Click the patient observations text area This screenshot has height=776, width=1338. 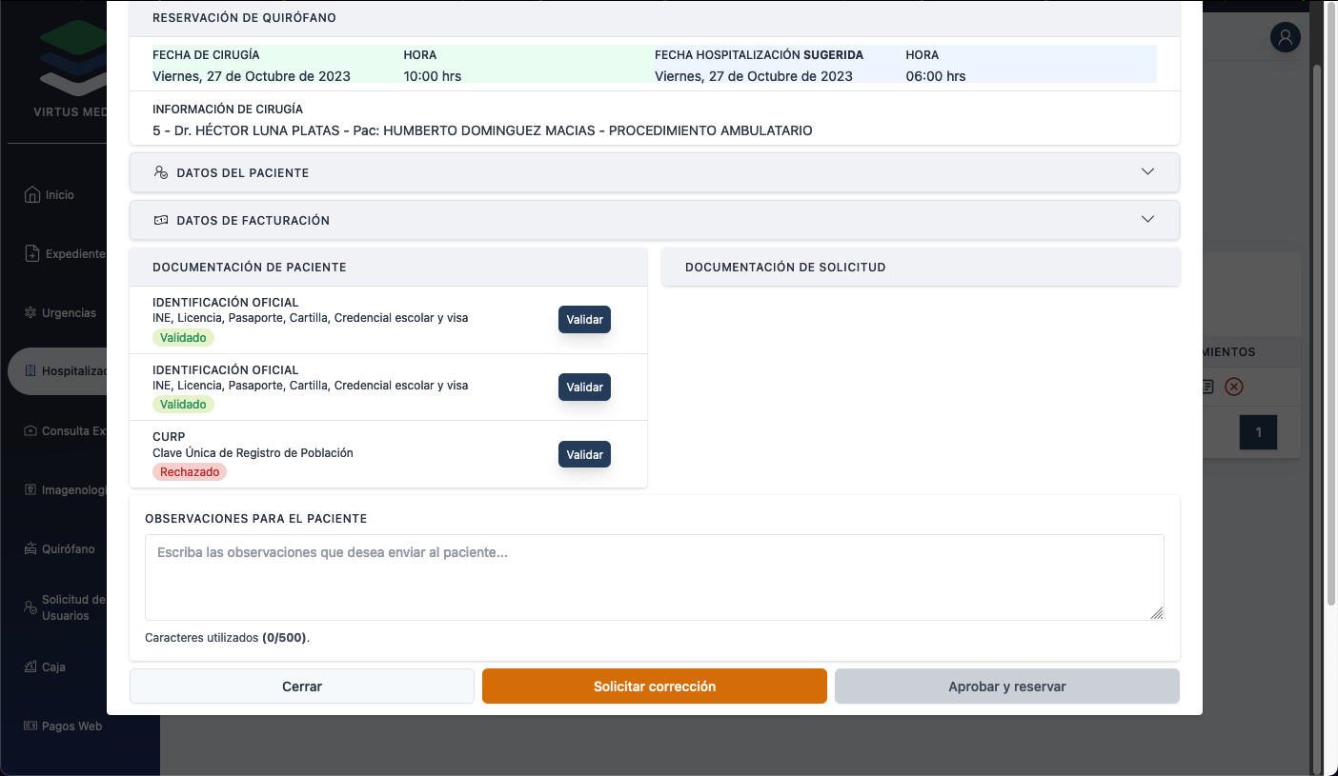coord(654,577)
